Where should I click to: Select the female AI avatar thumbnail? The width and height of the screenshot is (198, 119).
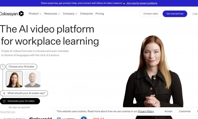[x=14, y=79]
